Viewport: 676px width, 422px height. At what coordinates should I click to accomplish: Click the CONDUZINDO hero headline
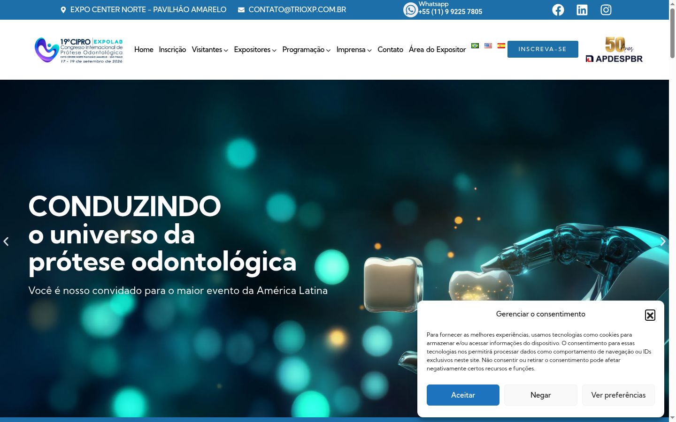(x=124, y=206)
